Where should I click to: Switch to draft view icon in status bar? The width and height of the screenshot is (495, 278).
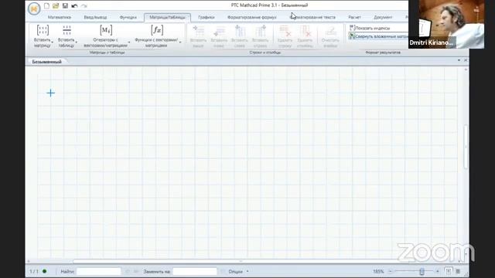point(458,271)
